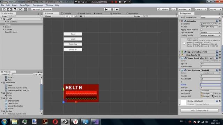Open the Shaded draw mode dropdown
This screenshot has height=125, width=223.
[x=54, y=16]
